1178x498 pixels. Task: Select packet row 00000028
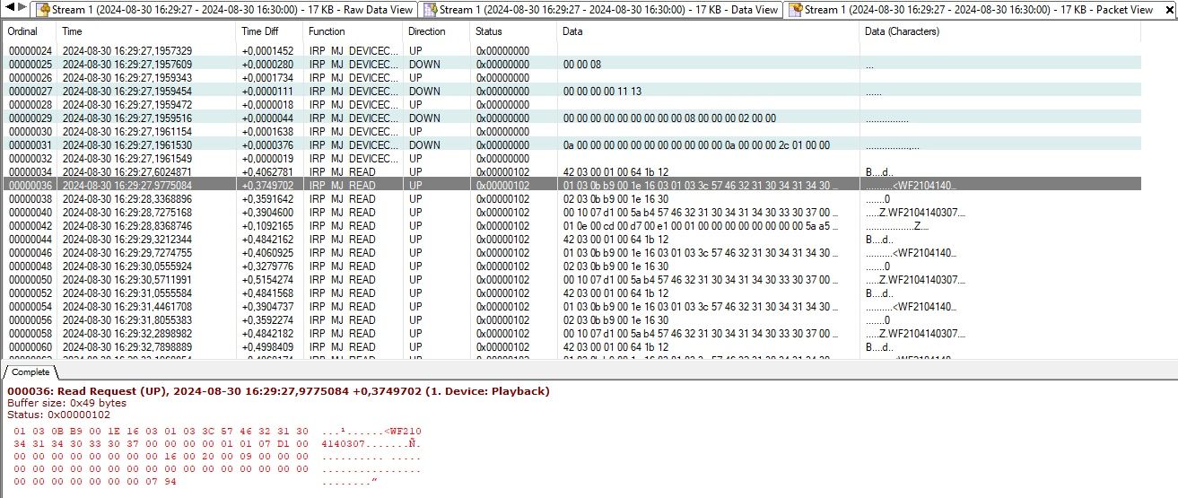pos(572,105)
